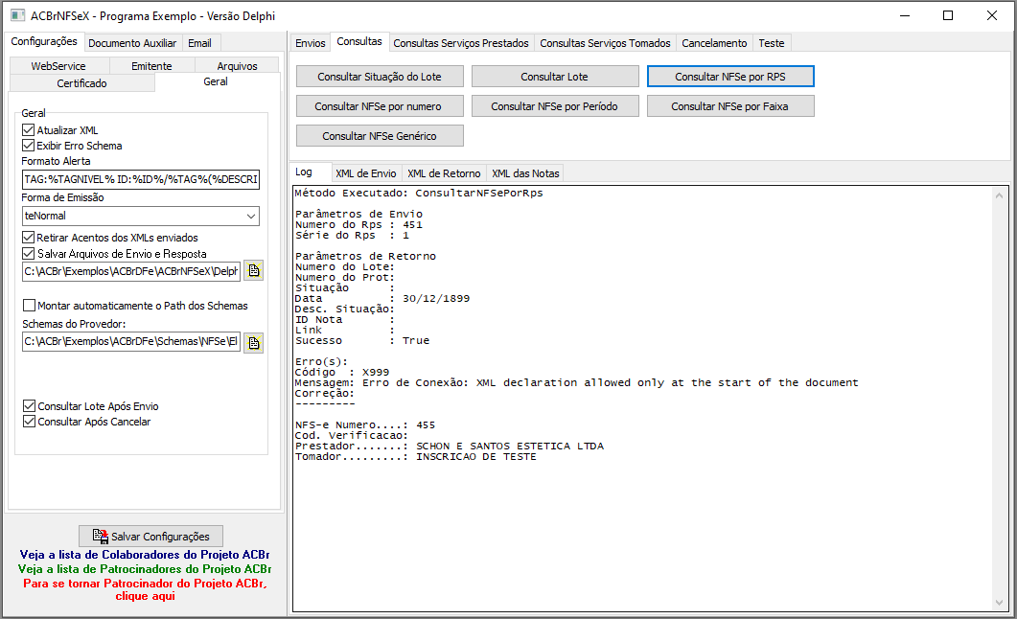Toggle Exibir Erro Schema checkbox
1017x619 pixels.
click(29, 146)
